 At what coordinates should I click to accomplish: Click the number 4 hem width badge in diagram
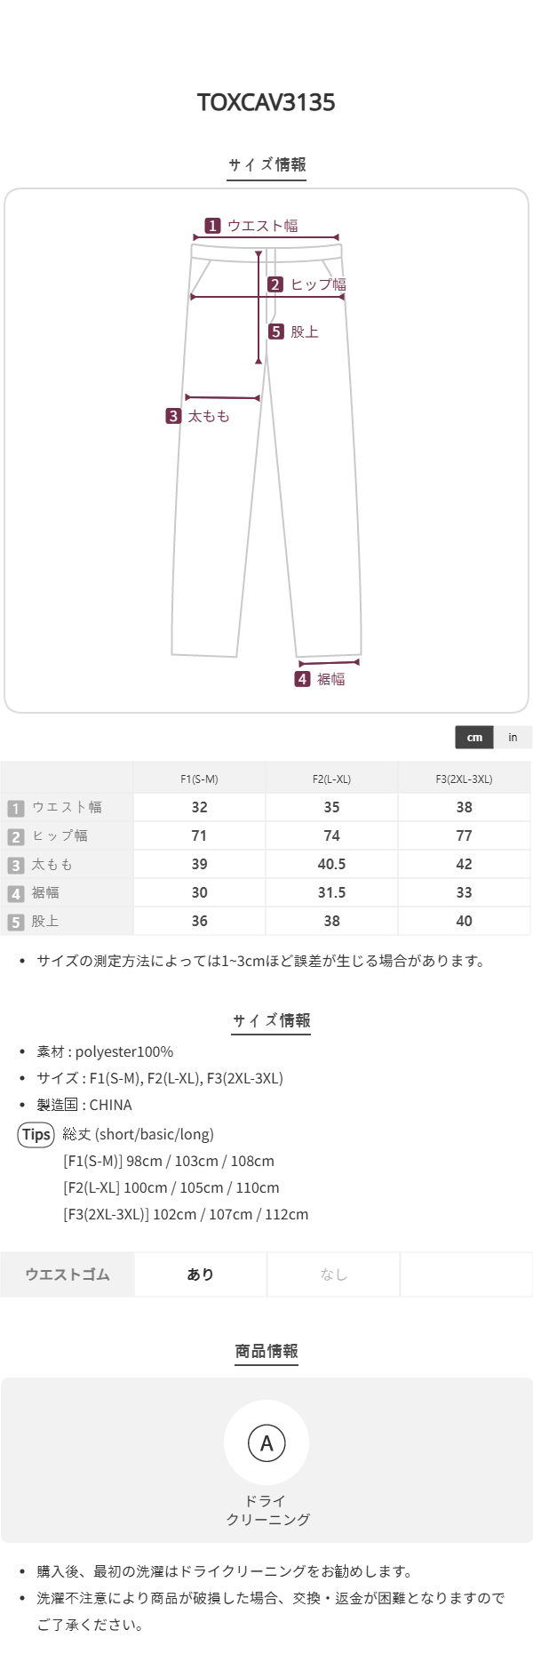pyautogui.click(x=302, y=679)
